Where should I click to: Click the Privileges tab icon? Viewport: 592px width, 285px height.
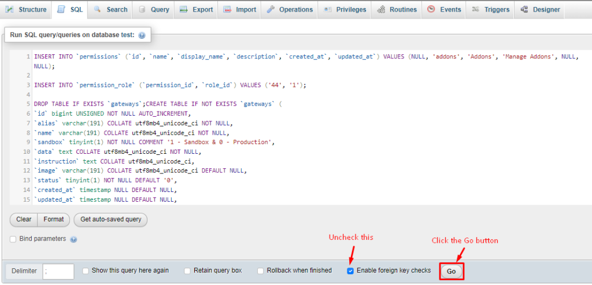[x=328, y=9]
